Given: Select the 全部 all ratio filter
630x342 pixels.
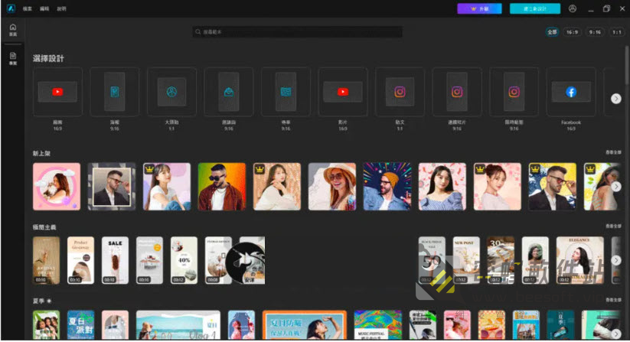Looking at the screenshot, I should click(x=552, y=32).
